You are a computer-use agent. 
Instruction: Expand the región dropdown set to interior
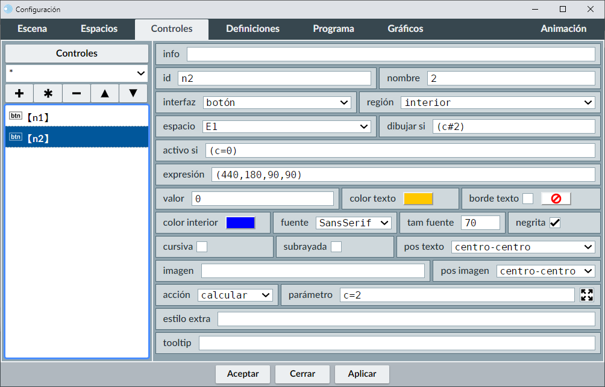pyautogui.click(x=498, y=102)
